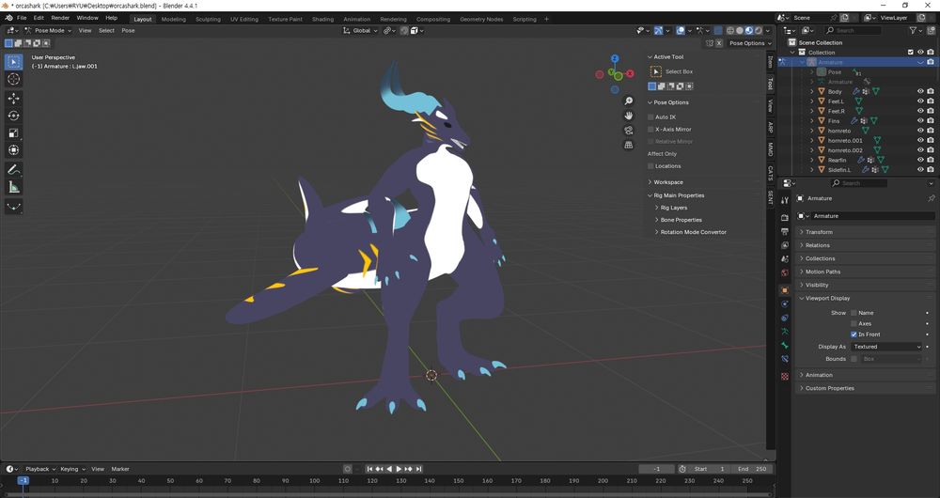Open the File menu
The image size is (940, 498).
coord(22,18)
